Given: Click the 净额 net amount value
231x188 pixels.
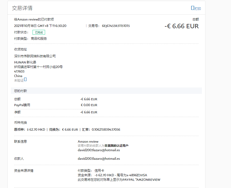Looking at the screenshot, I should click(89, 112).
